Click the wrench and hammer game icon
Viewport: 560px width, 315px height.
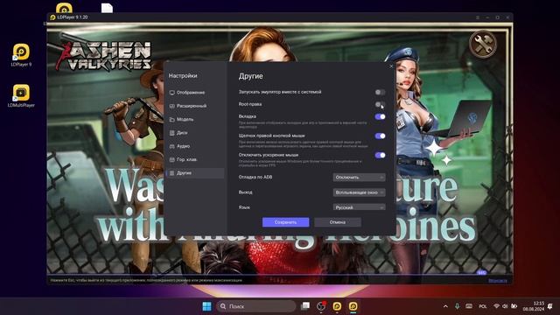[483, 45]
